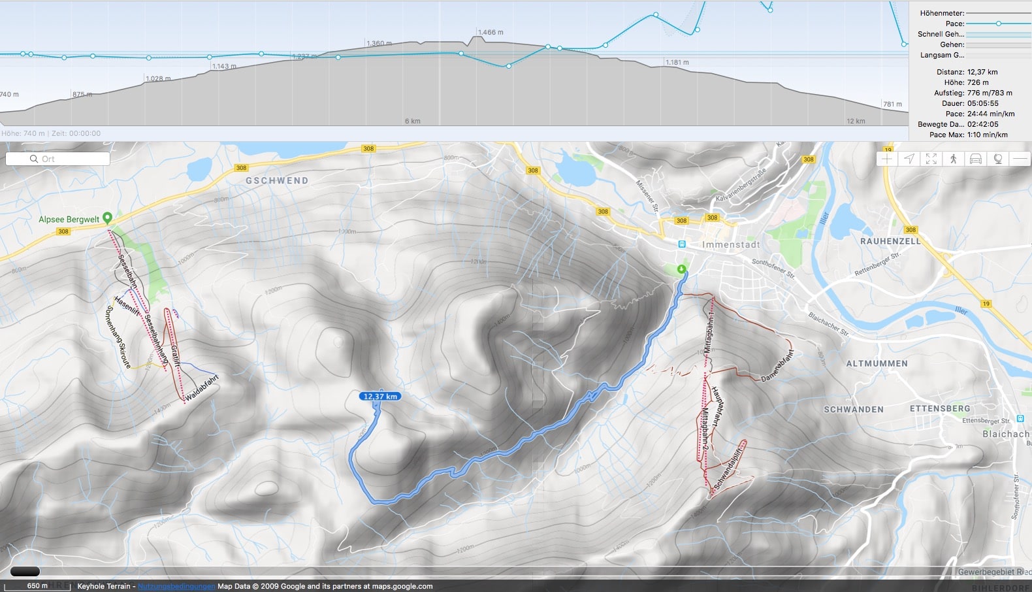1032x592 pixels.
Task: Click the 1.181 m elevation label
Action: [677, 62]
